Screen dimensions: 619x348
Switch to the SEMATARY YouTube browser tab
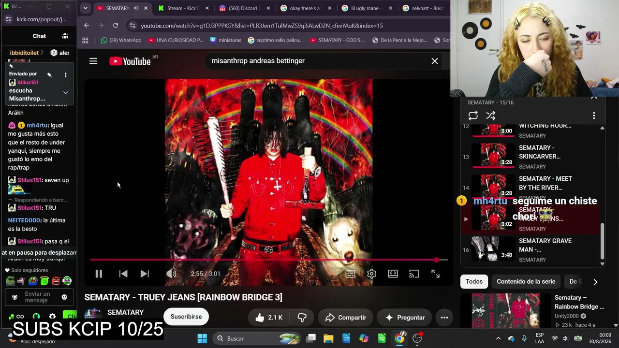(x=117, y=8)
